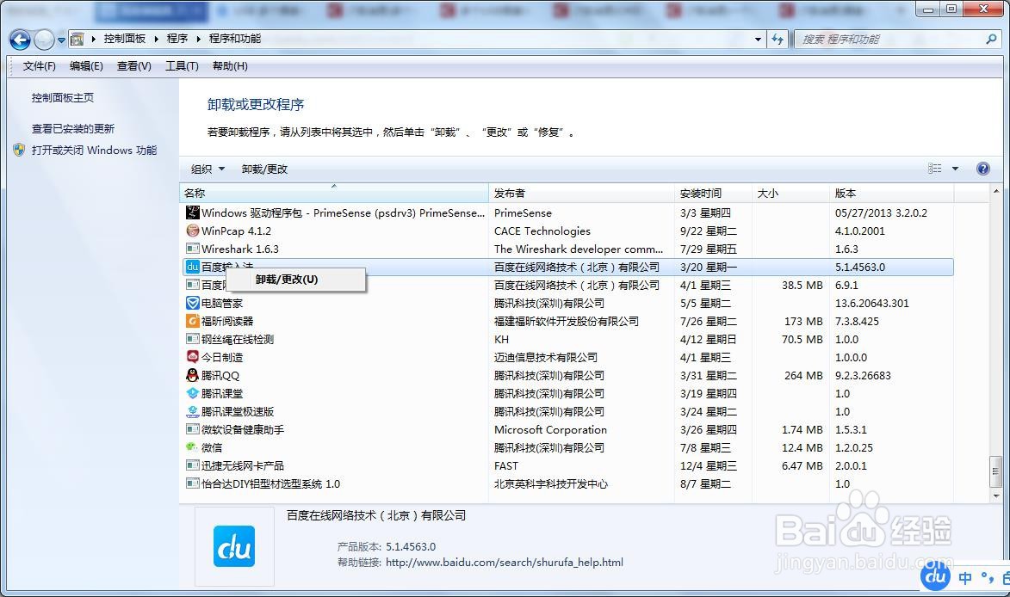Open the recent pages dropdown next to Forward
The width and height of the screenshot is (1010, 597).
pyautogui.click(x=61, y=40)
